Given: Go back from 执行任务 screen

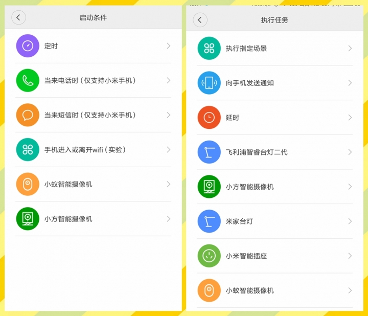Looking at the screenshot, I should click(x=199, y=20).
